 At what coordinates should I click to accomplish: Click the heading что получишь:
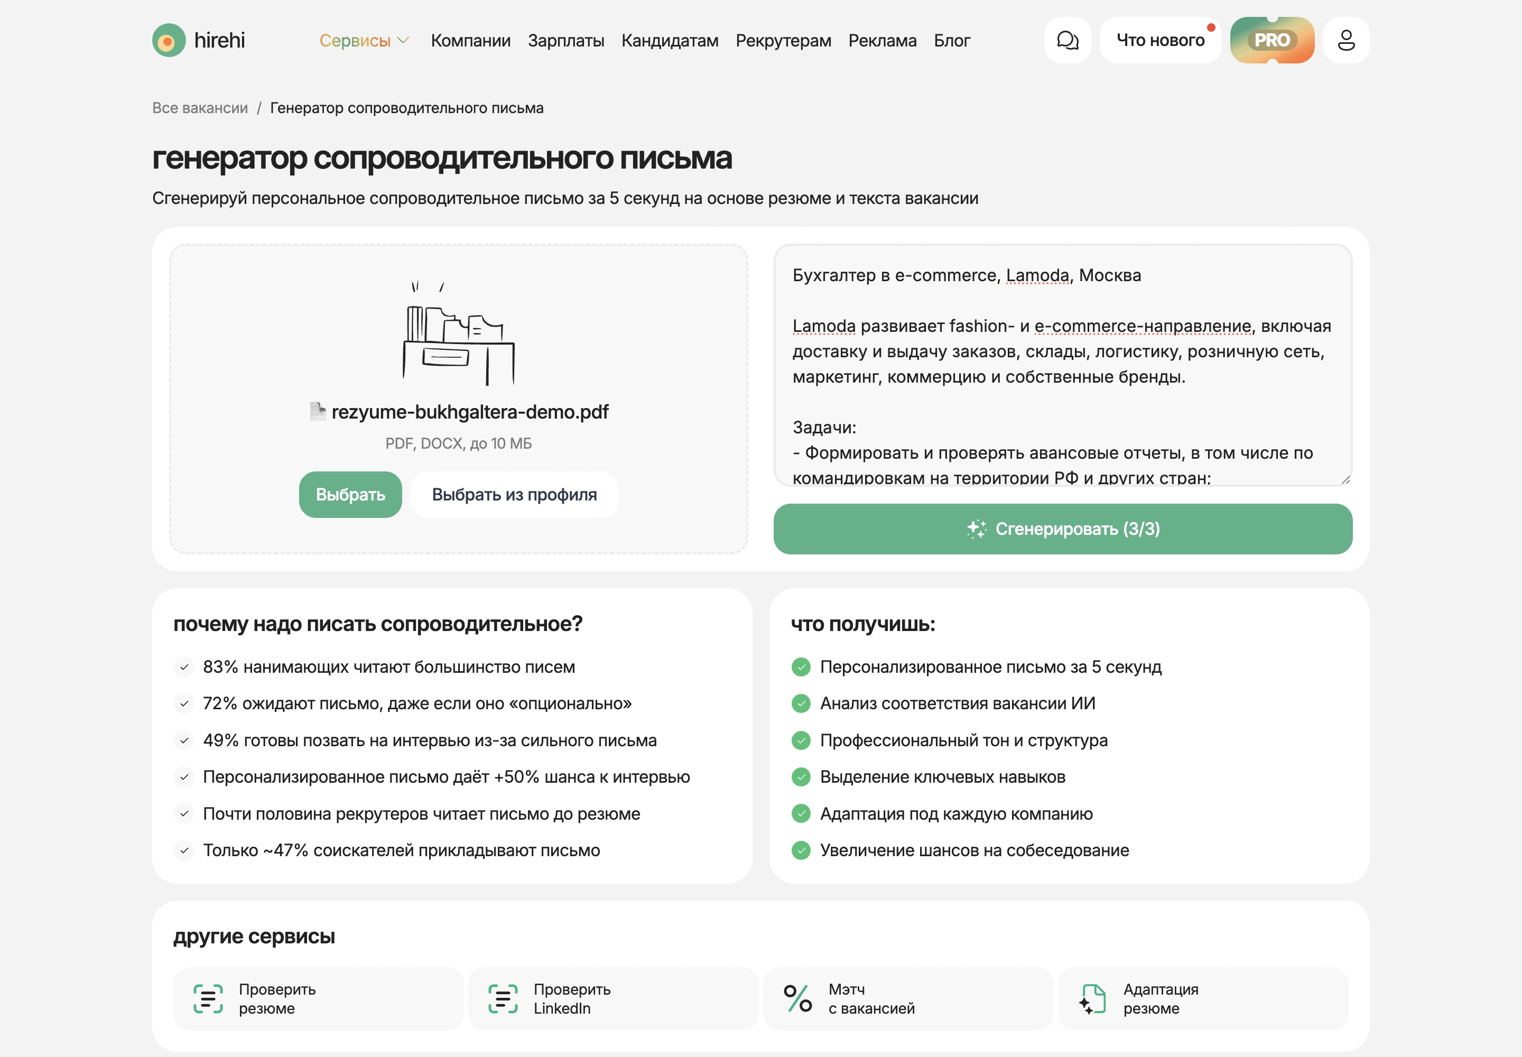point(863,624)
